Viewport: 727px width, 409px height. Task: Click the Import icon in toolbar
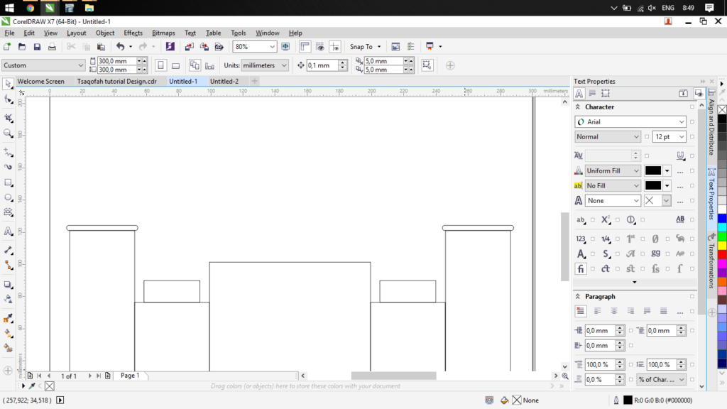tap(189, 47)
